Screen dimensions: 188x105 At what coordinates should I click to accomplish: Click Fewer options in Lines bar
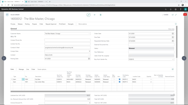point(42,69)
